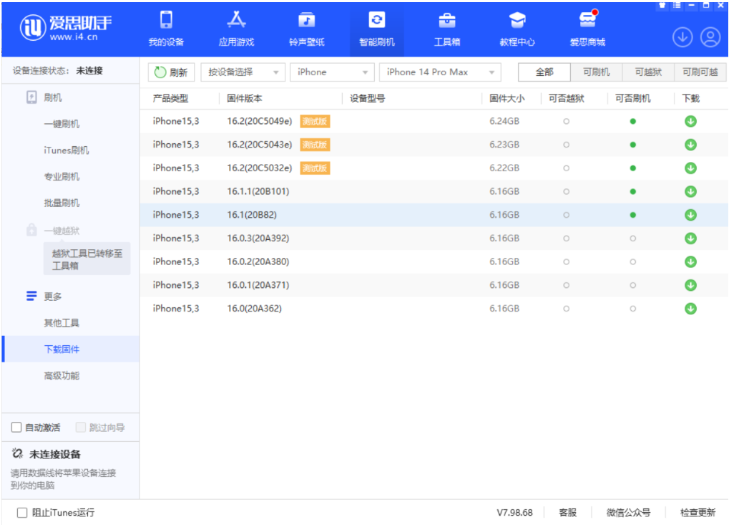Sort by the 产品类型 column header
734x530 pixels.
pyautogui.click(x=170, y=98)
